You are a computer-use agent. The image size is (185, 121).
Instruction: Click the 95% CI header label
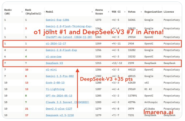116,12
